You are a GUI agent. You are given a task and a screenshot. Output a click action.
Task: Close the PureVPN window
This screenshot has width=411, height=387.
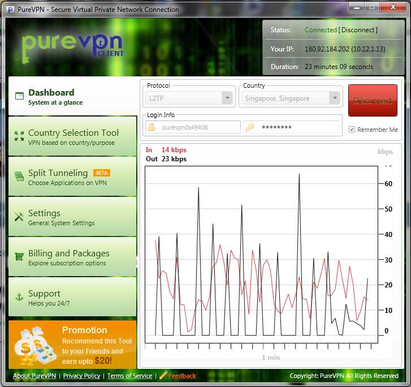tap(393, 7)
